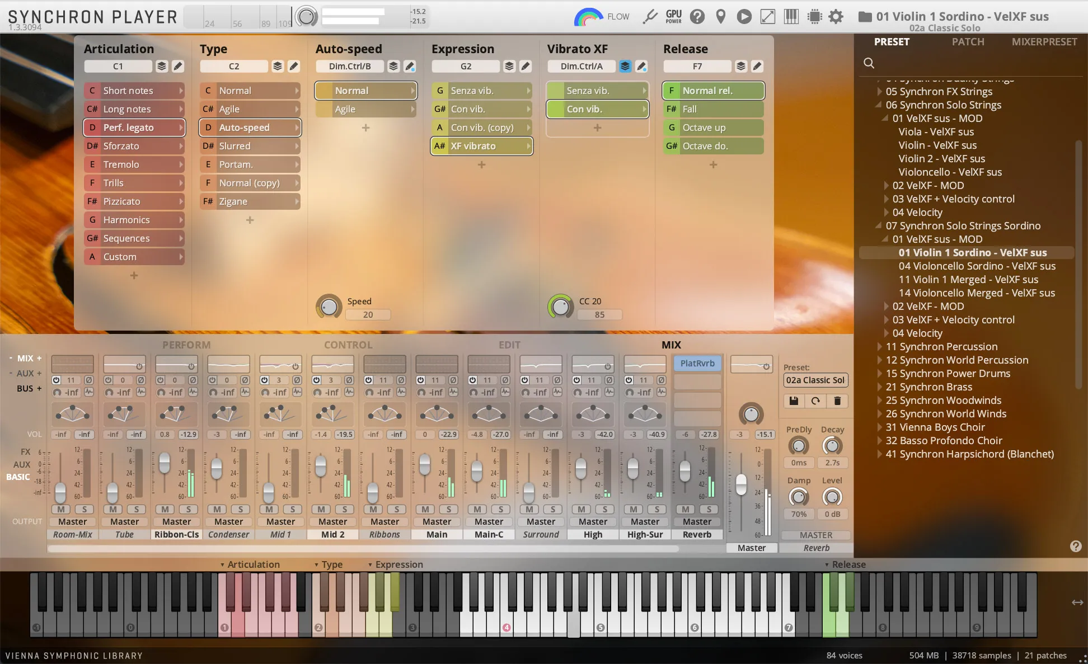Toggle the power button on the Room-Mix channel

coord(56,380)
